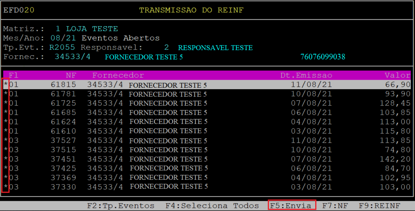Click the value 142,20

395,159
